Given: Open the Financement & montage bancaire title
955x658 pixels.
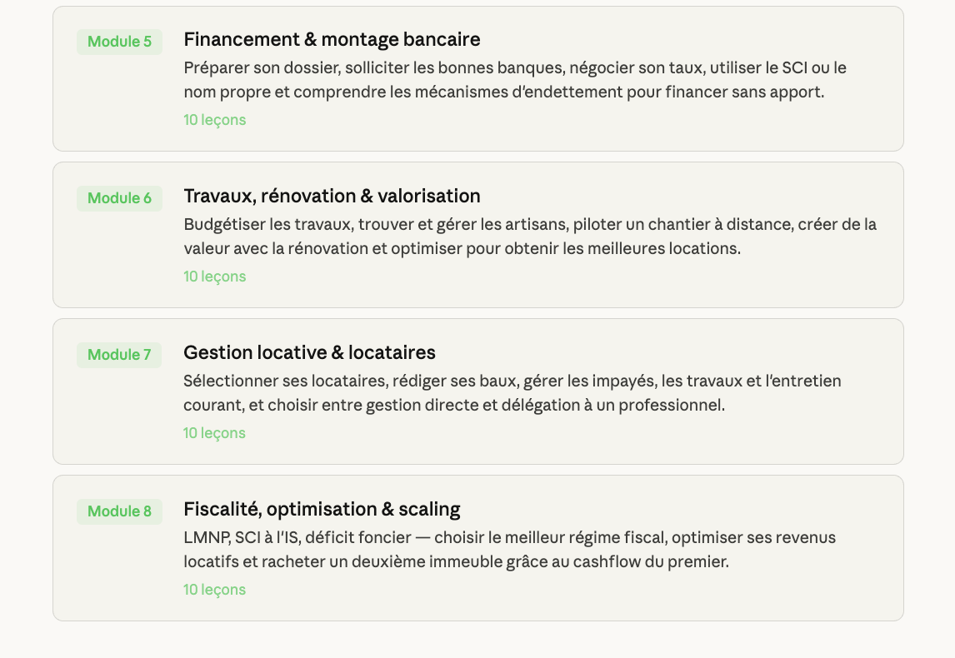Looking at the screenshot, I should coord(332,39).
